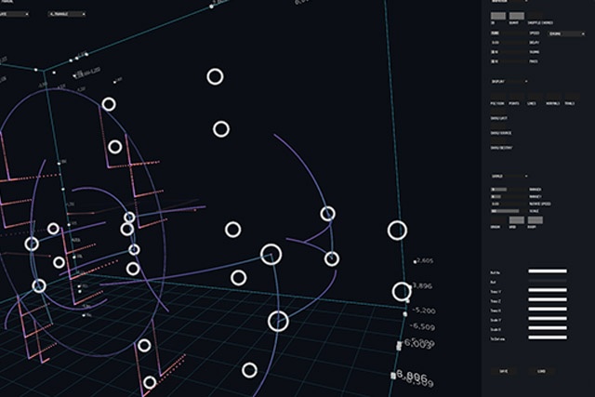Screen dimensions: 595x397
Task: Adjust the slider directly below DELAY
Action: click(x=509, y=52)
